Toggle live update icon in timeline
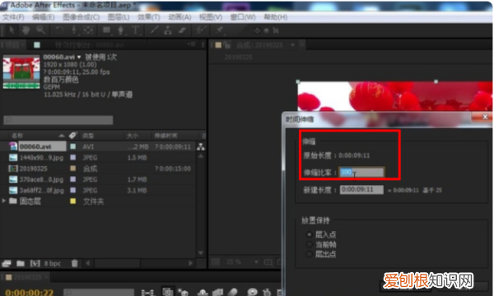494x296 pixels. click(x=167, y=292)
